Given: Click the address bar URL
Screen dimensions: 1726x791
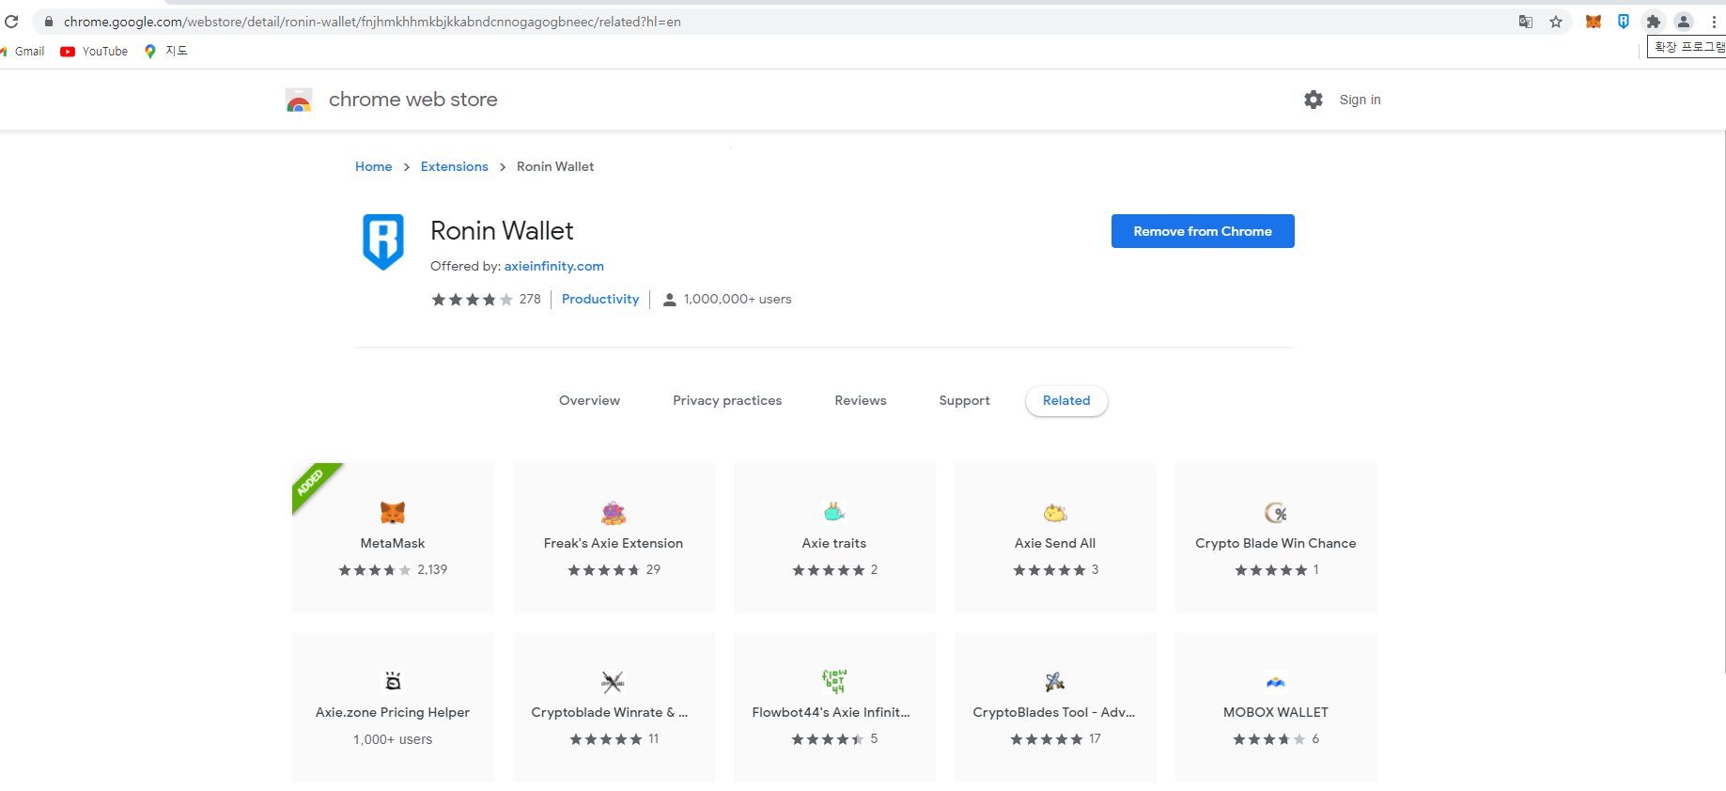Looking at the screenshot, I should point(372,22).
